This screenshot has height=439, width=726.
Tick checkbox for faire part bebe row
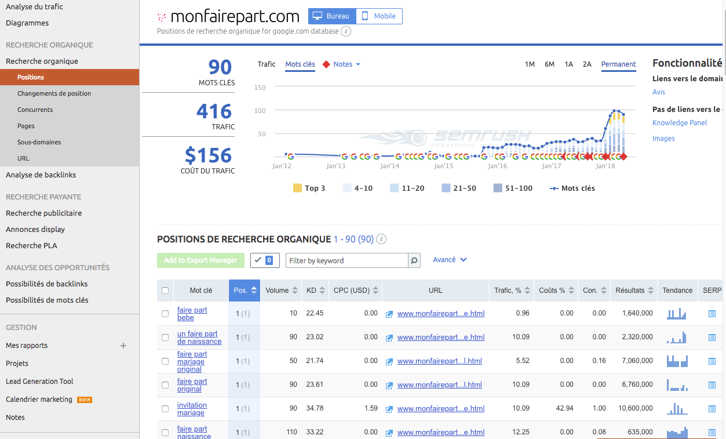click(x=165, y=314)
